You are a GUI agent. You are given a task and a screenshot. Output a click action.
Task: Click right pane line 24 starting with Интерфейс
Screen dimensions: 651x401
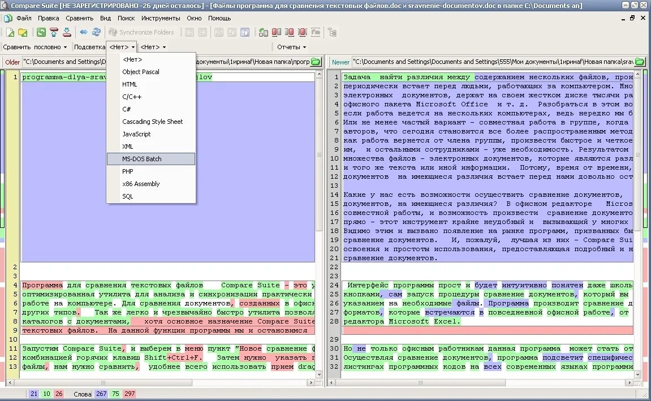(x=488, y=285)
